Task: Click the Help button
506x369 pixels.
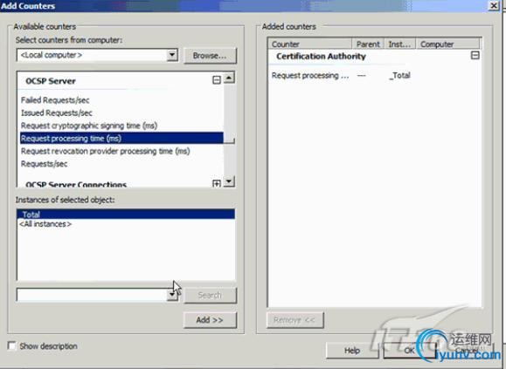Action: point(352,351)
